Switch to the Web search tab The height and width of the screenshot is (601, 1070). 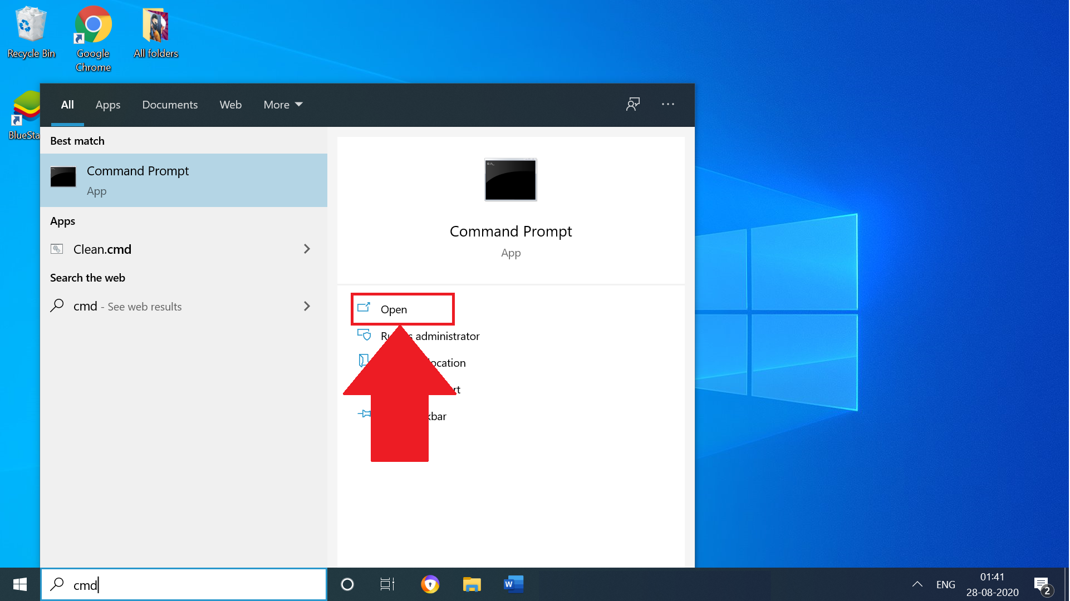click(230, 105)
